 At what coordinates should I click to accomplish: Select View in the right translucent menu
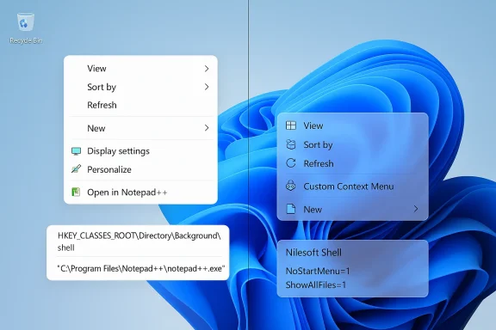[352, 125]
